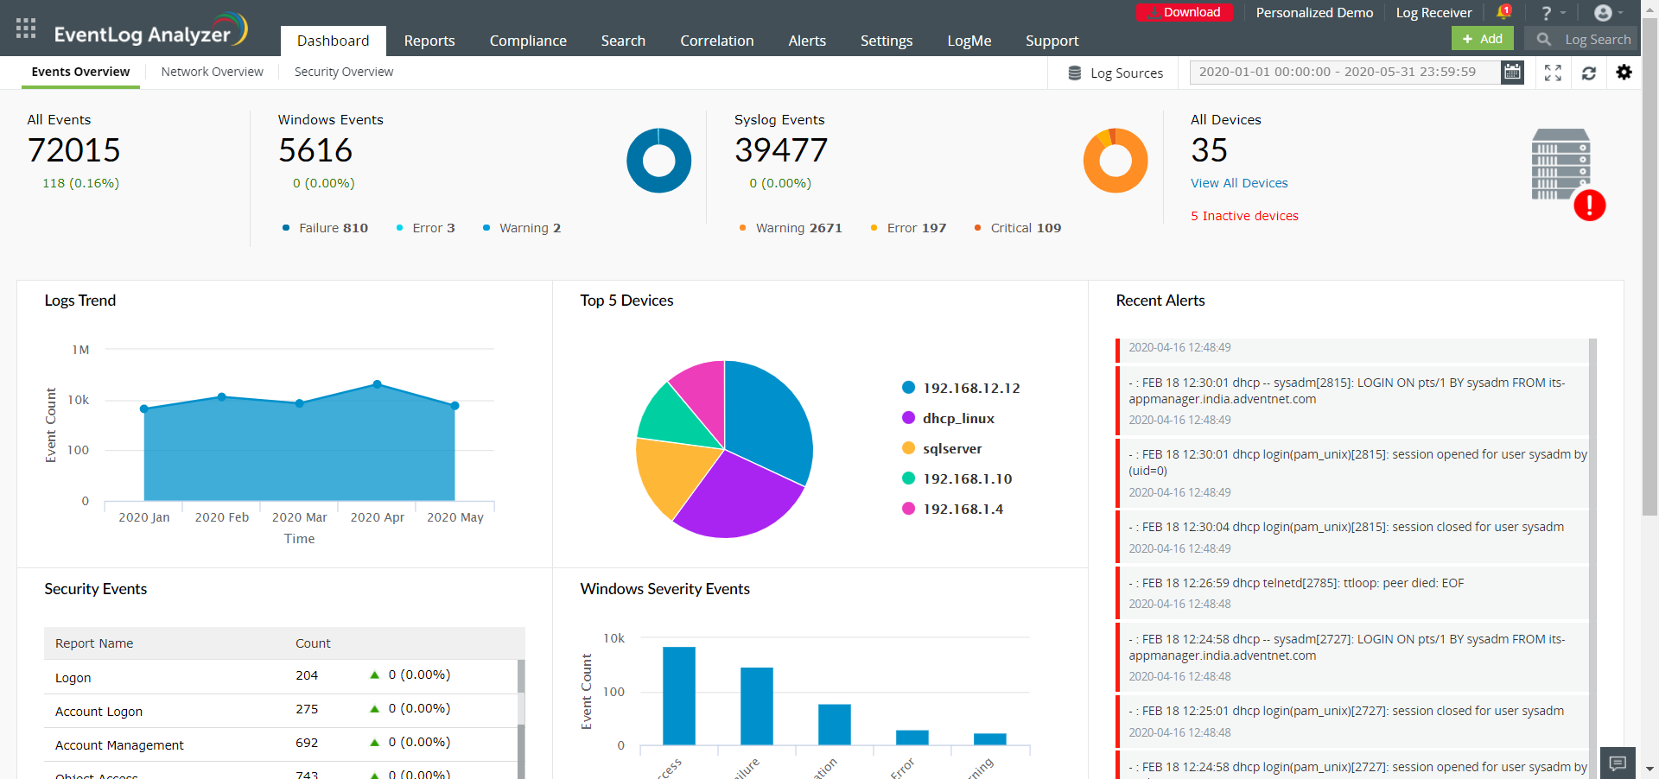Open dashboard settings gear icon
Image resolution: width=1659 pixels, height=779 pixels.
(x=1624, y=73)
